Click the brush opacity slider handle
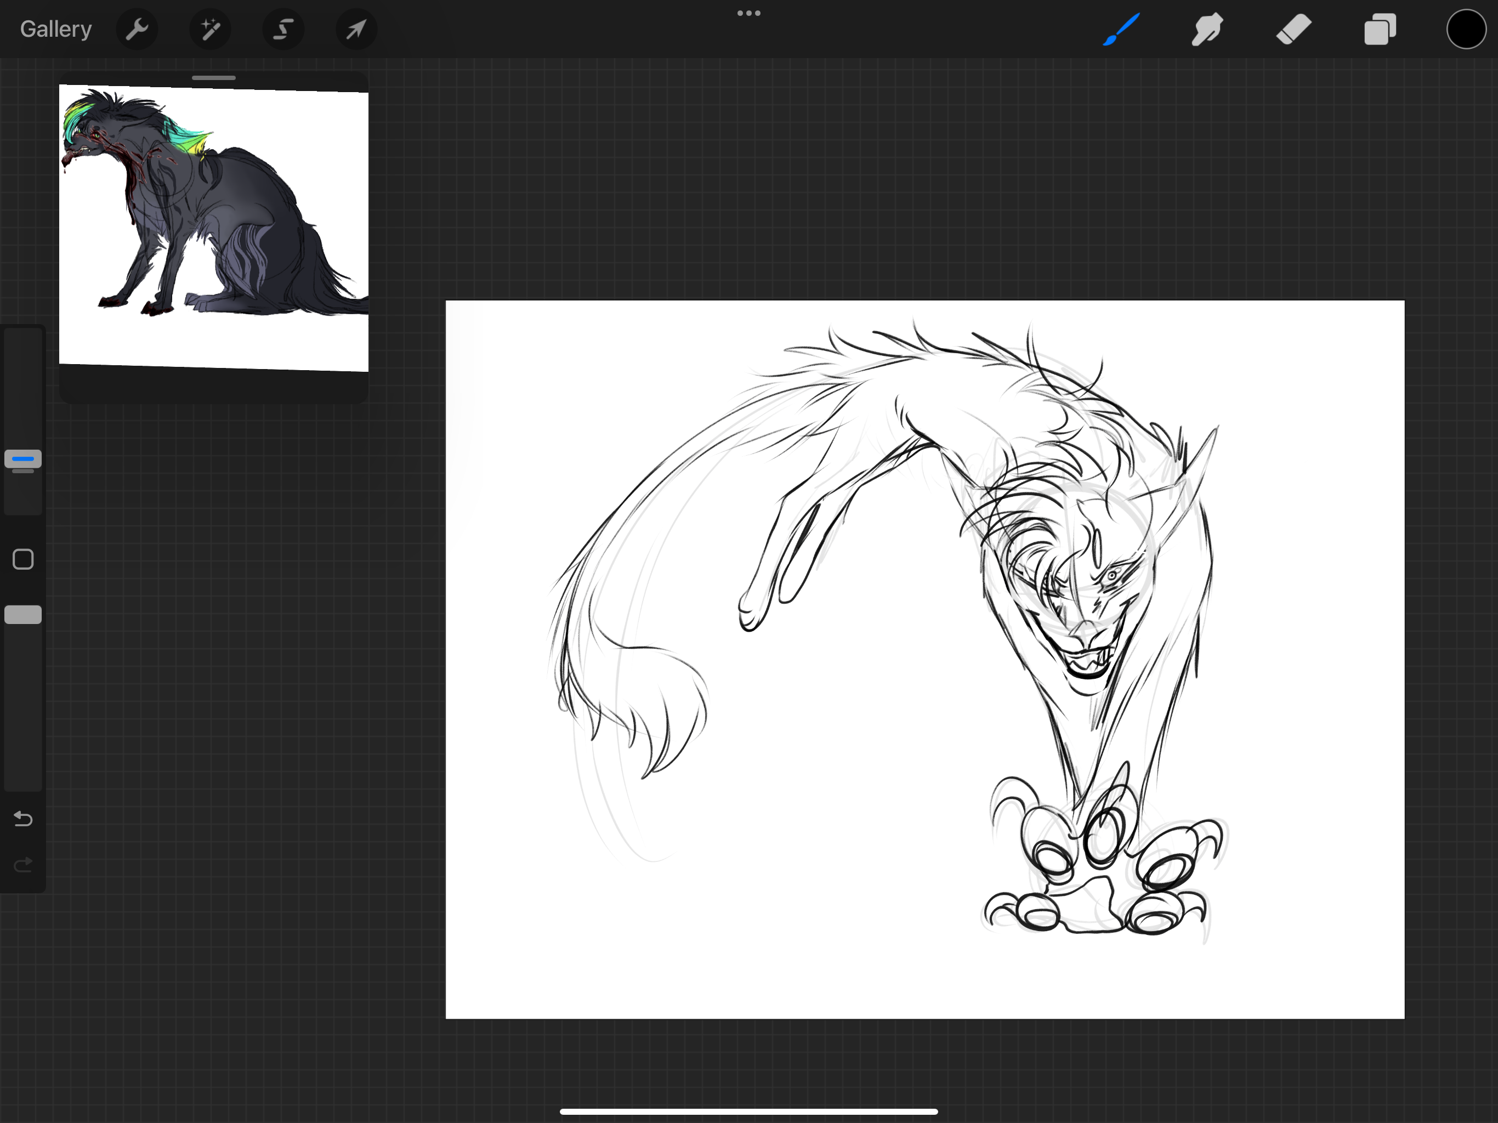 click(x=23, y=614)
